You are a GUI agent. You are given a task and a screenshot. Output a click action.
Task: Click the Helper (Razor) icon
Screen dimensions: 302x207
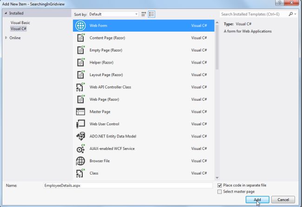tap(80, 62)
